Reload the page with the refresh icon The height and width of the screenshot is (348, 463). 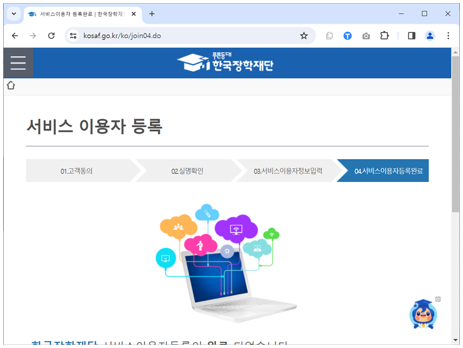pyautogui.click(x=51, y=36)
